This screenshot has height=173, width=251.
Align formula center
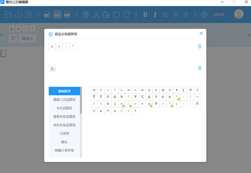(x=175, y=15)
